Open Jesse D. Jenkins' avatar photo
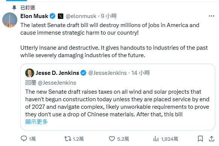 (30, 73)
